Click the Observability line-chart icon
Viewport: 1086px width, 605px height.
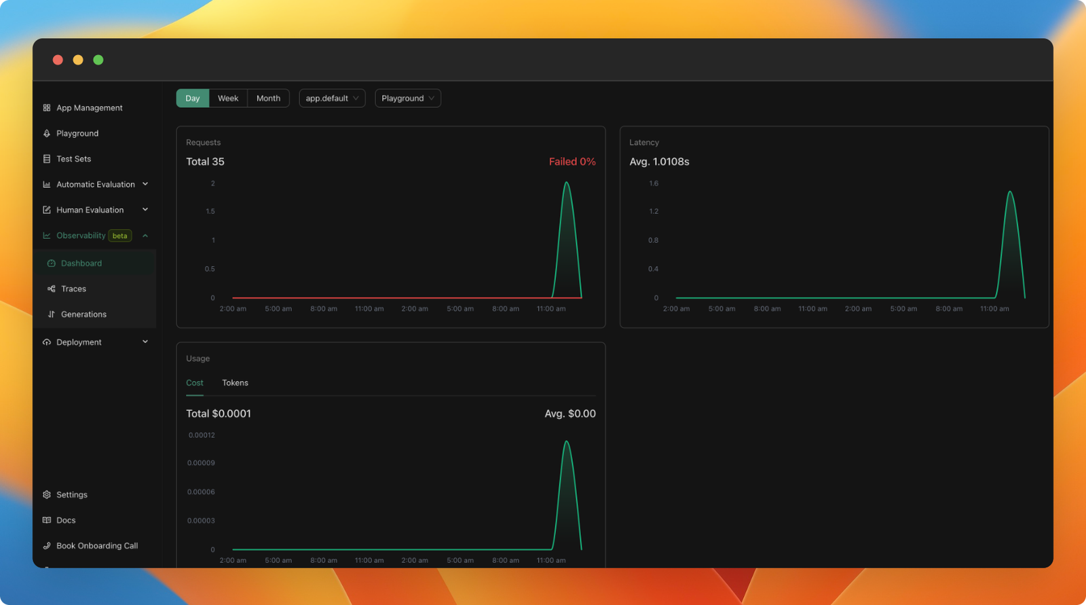[47, 236]
